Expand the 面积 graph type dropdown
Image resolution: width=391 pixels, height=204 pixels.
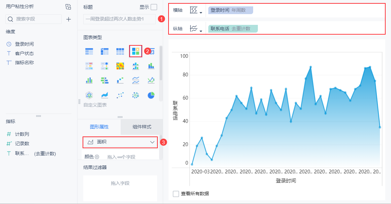pyautogui.click(x=120, y=142)
